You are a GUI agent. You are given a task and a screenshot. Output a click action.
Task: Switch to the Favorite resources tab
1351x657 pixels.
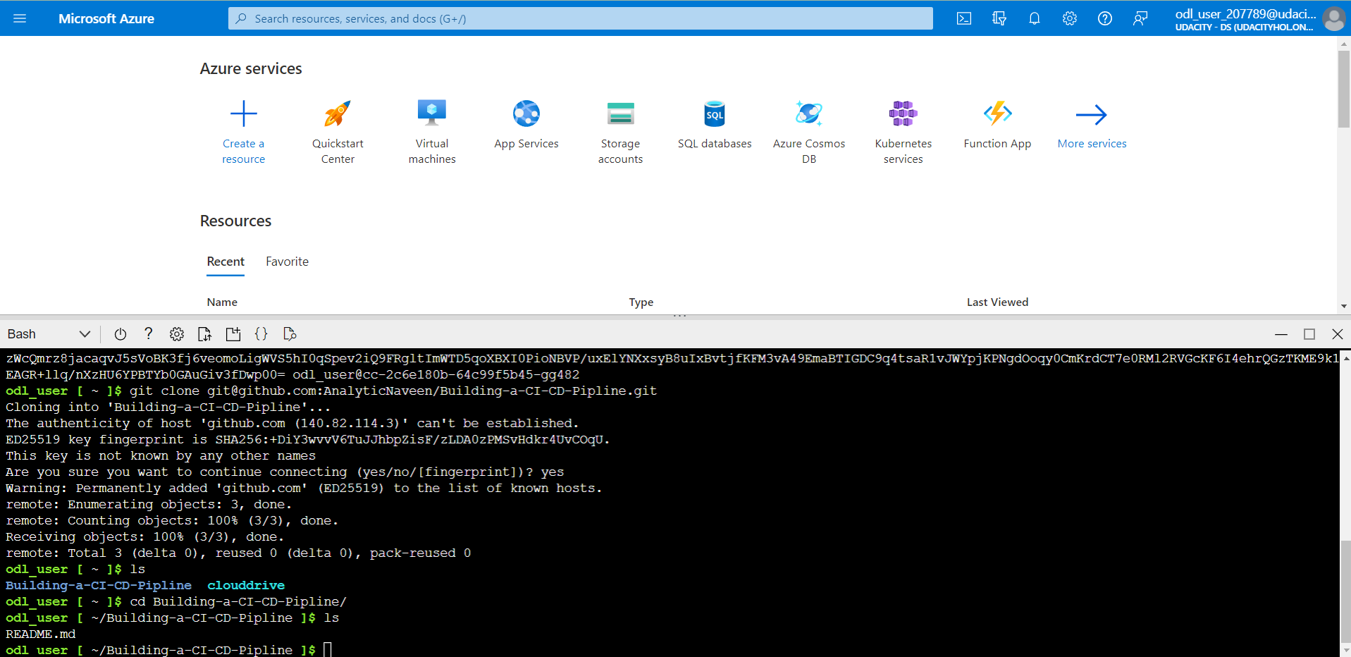tap(287, 261)
